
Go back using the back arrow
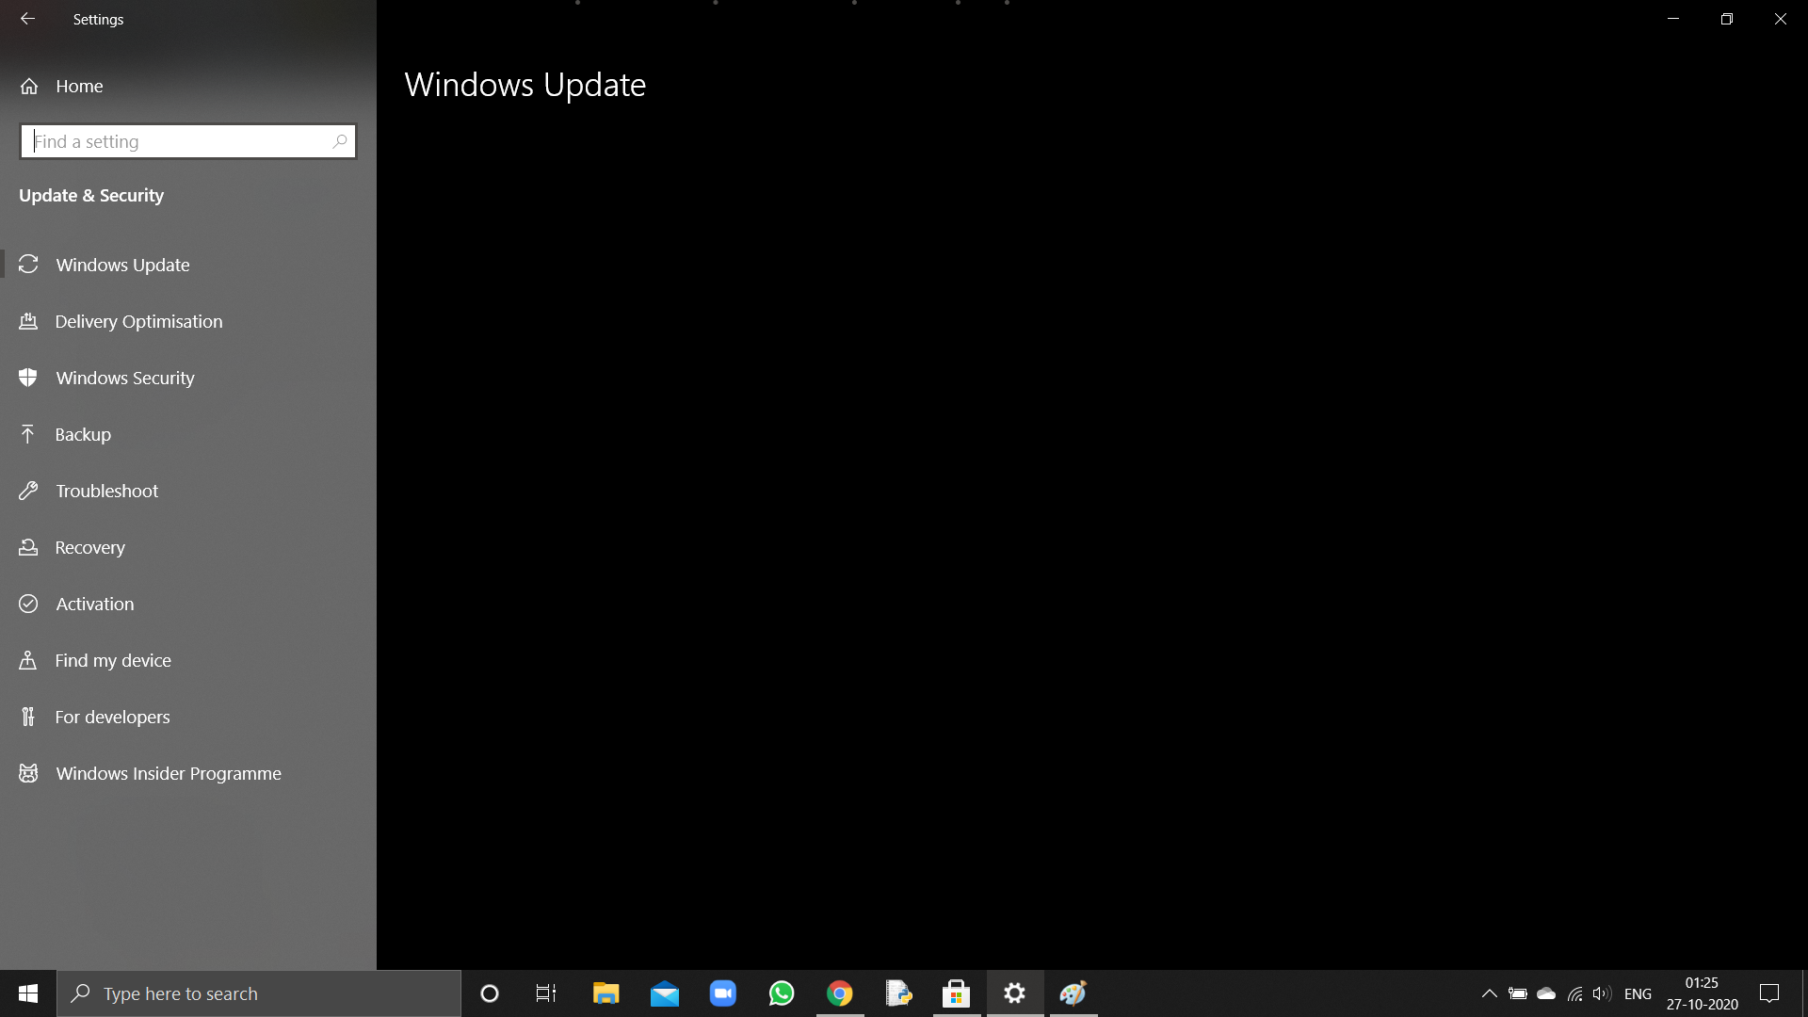pyautogui.click(x=27, y=18)
